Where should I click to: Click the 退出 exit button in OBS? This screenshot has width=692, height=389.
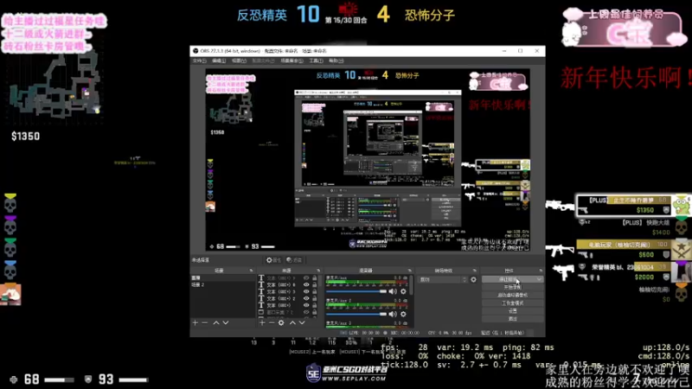(512, 318)
